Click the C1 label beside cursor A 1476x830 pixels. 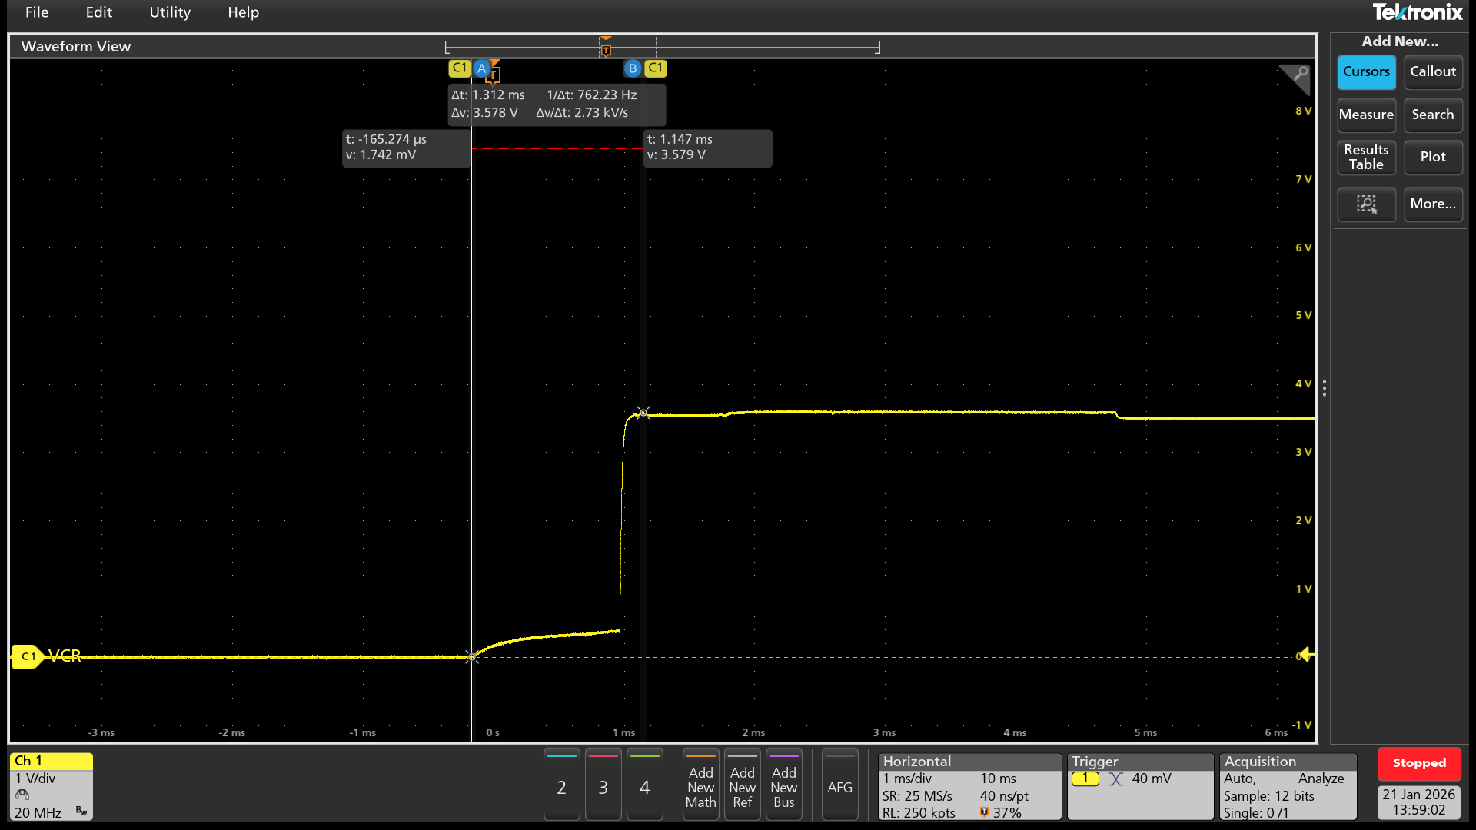point(459,68)
